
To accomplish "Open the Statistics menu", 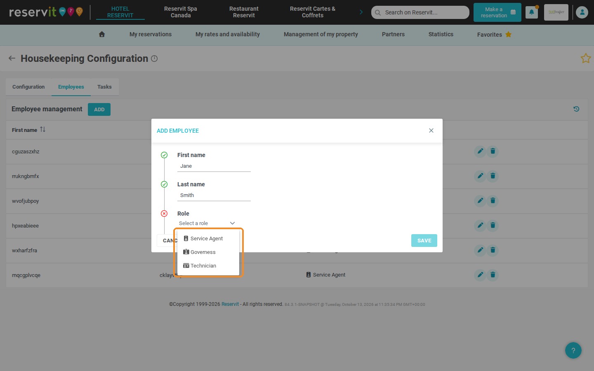I will point(441,34).
